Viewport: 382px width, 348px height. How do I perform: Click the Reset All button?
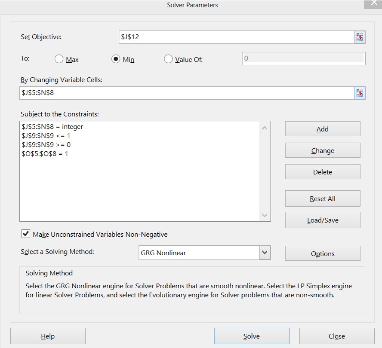[323, 198]
